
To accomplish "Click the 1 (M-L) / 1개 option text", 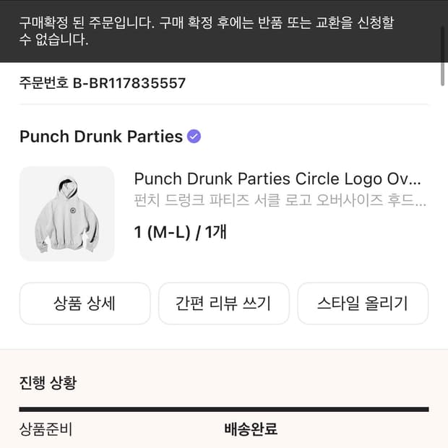I will (181, 232).
